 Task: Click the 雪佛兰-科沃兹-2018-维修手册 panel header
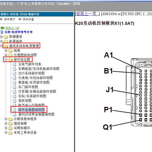(x=37, y=14)
